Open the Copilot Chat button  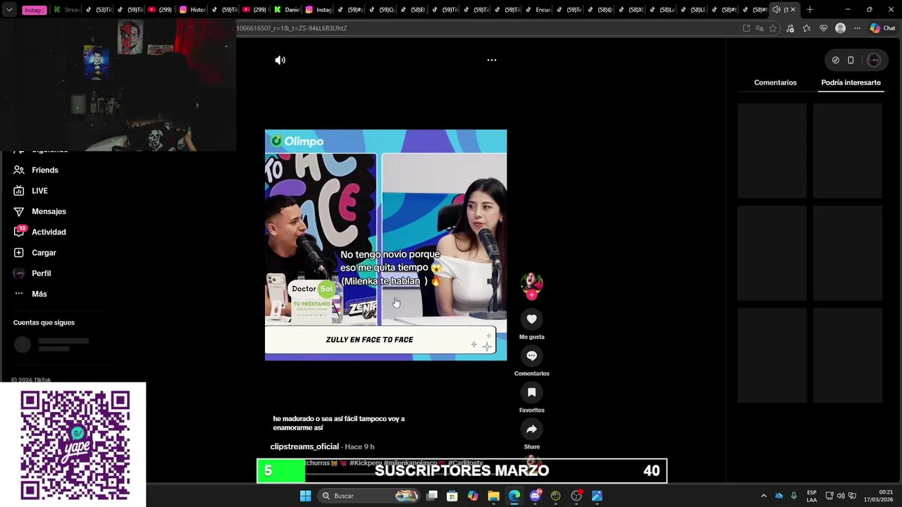click(x=882, y=28)
